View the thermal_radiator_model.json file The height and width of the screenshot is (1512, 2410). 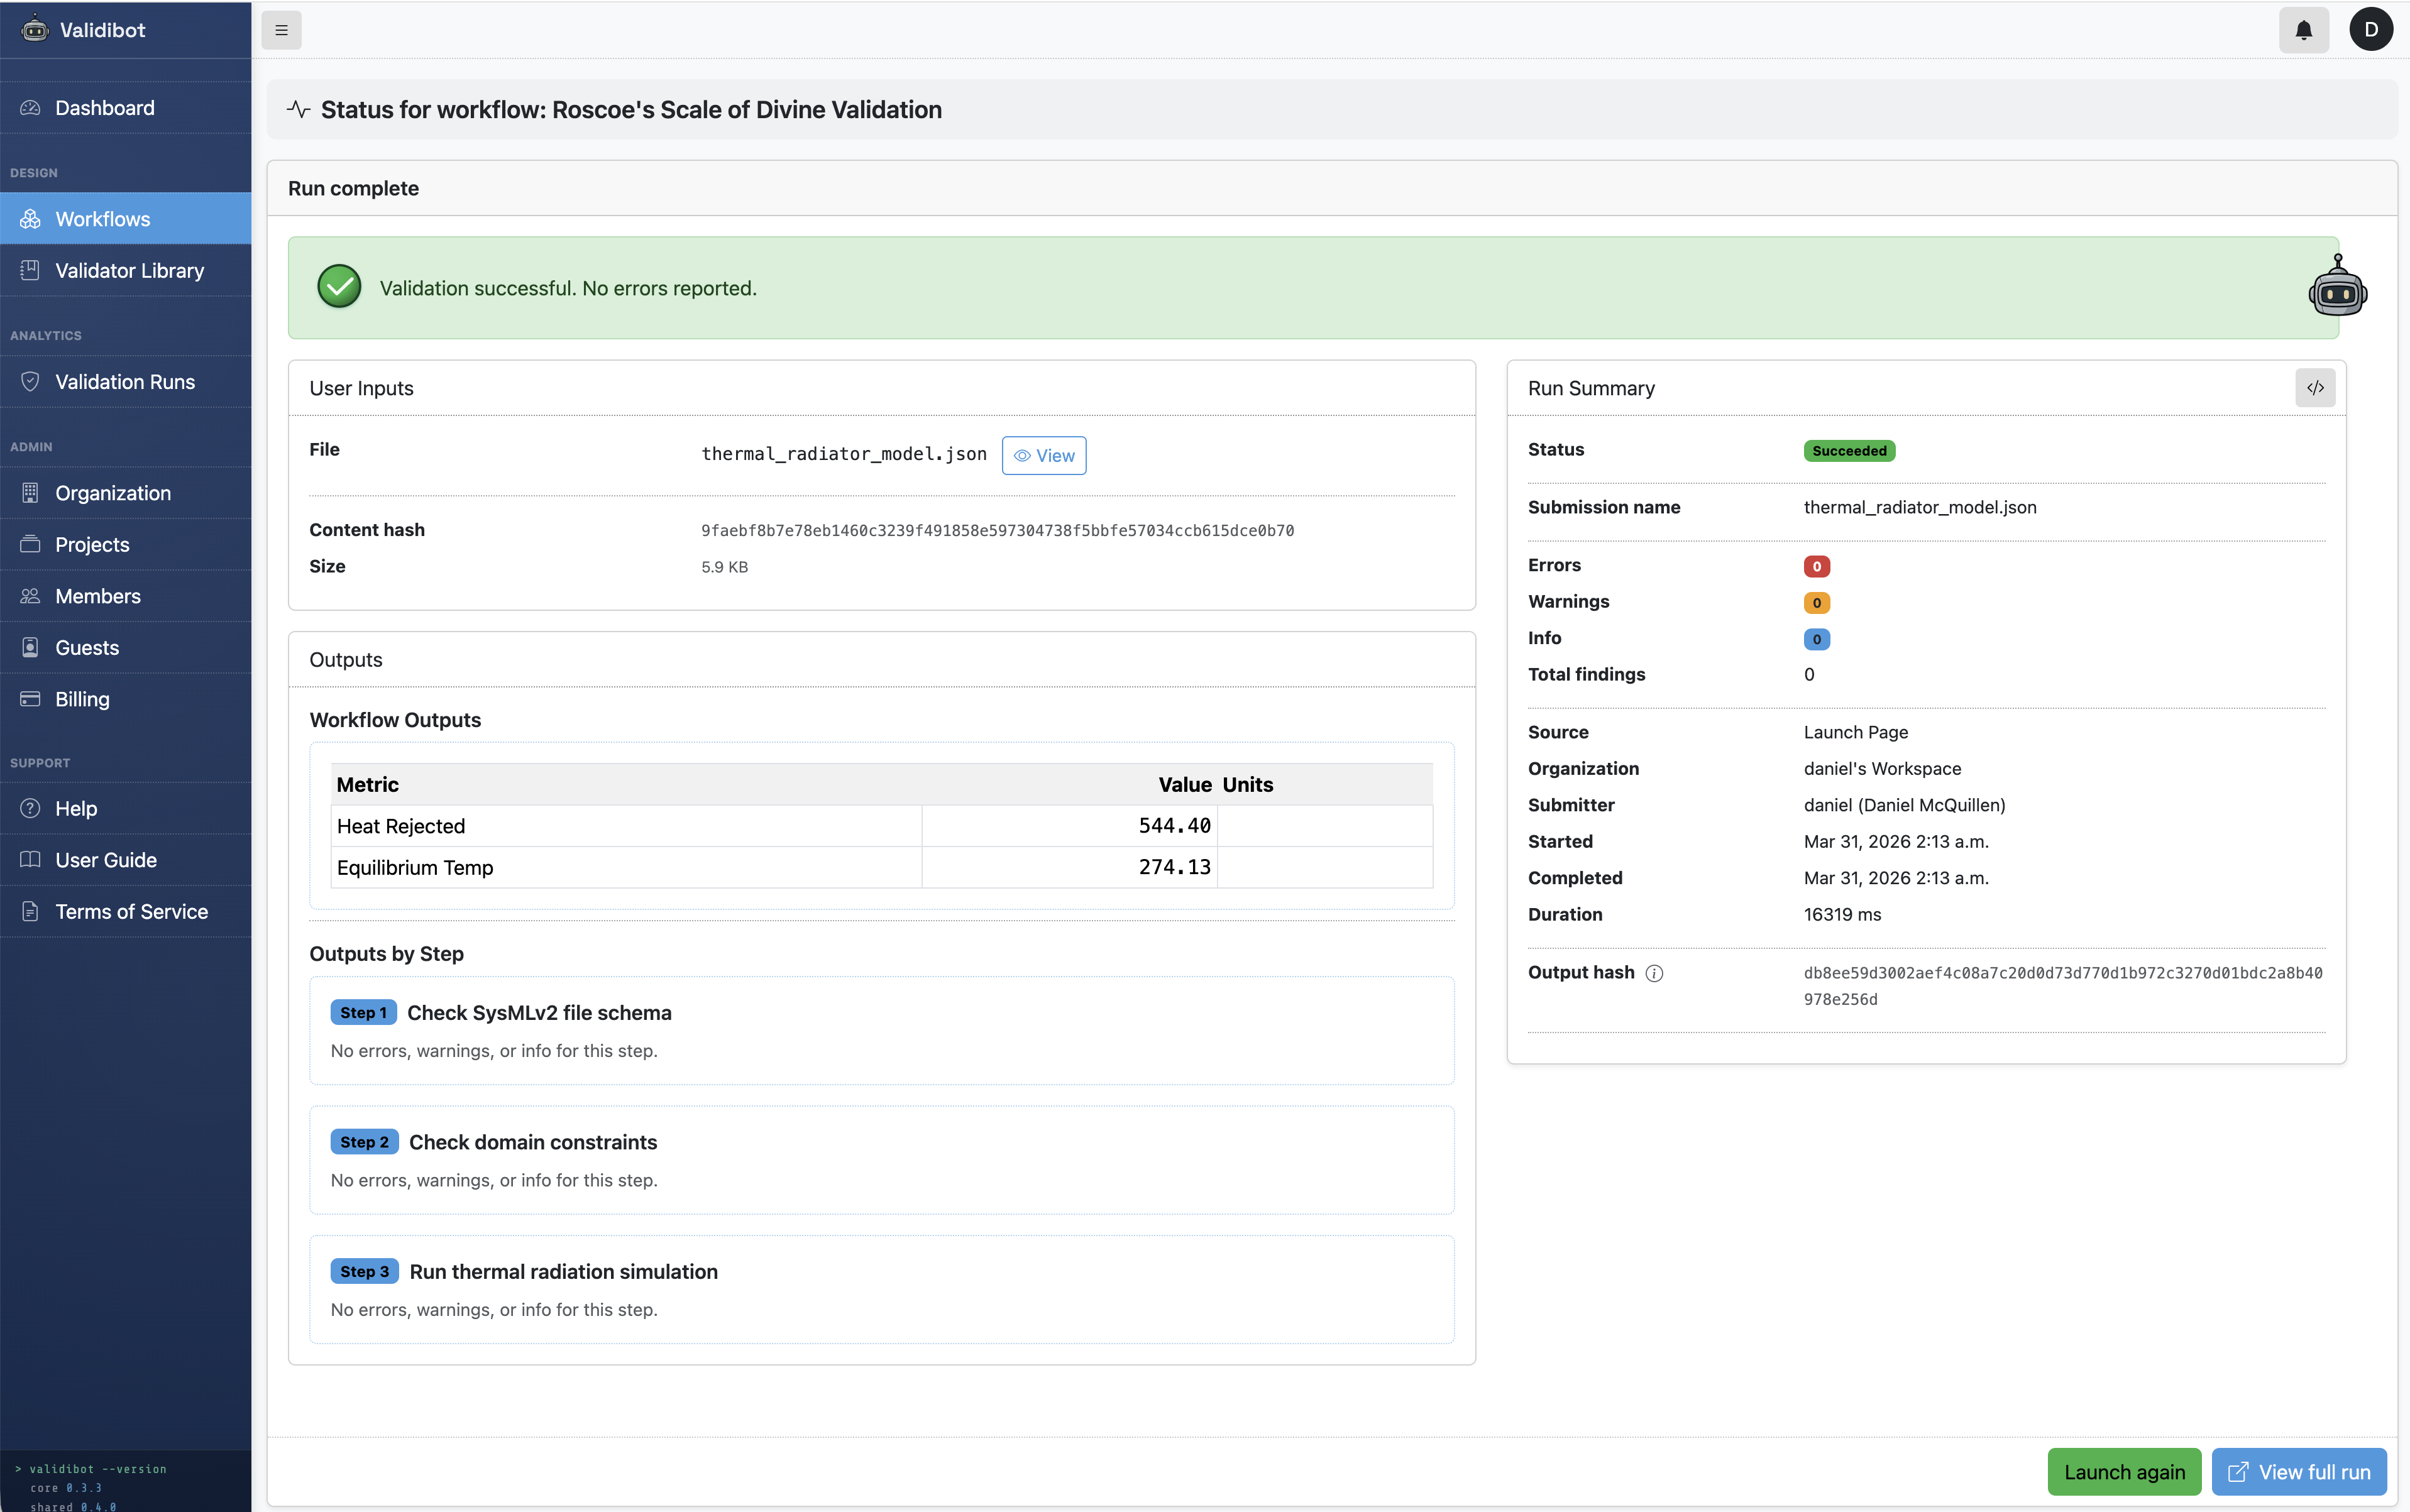[1043, 456]
